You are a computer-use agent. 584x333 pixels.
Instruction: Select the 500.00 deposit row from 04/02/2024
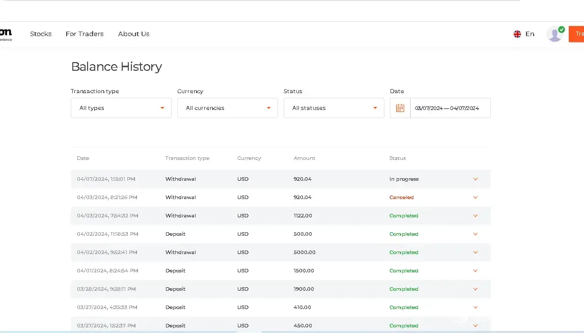(280, 234)
